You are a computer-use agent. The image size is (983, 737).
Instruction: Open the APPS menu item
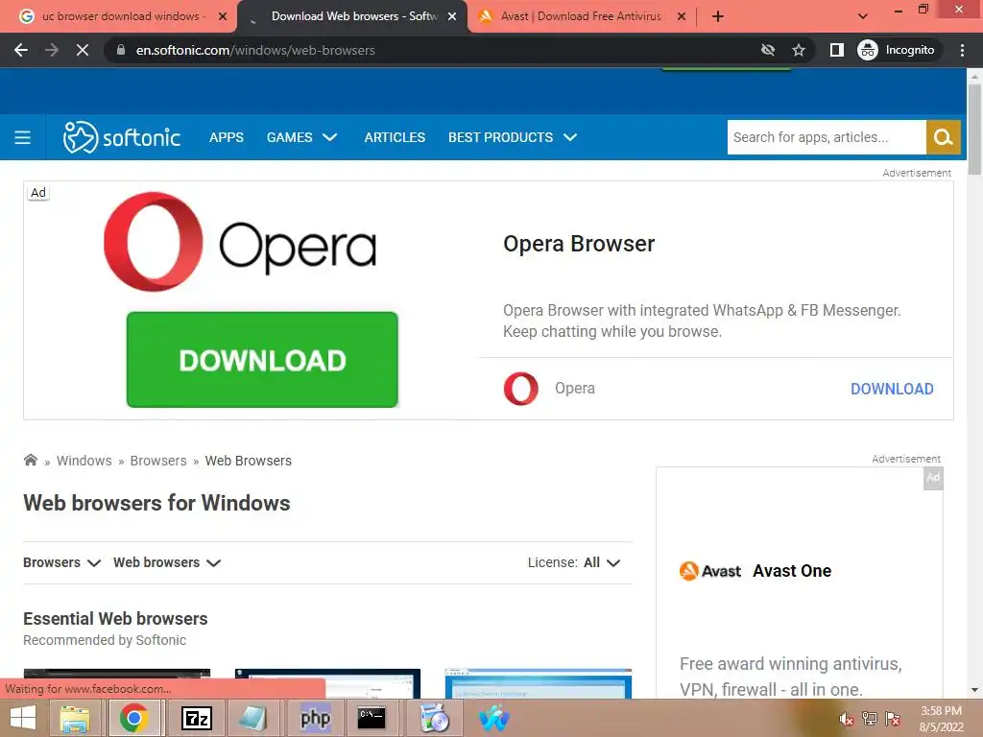[227, 137]
